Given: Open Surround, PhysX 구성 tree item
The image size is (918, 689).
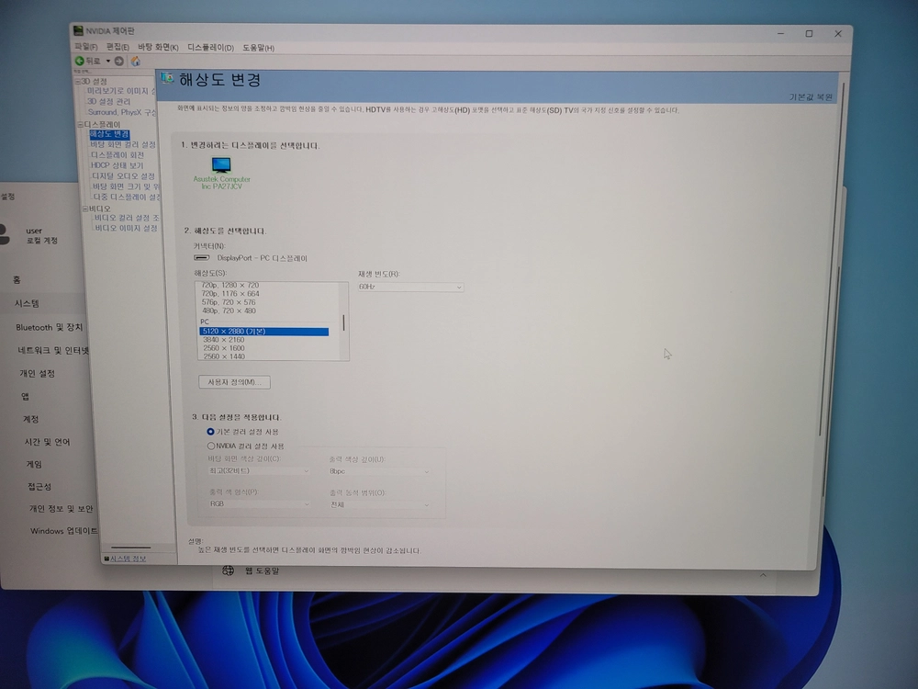Looking at the screenshot, I should pos(122,112).
